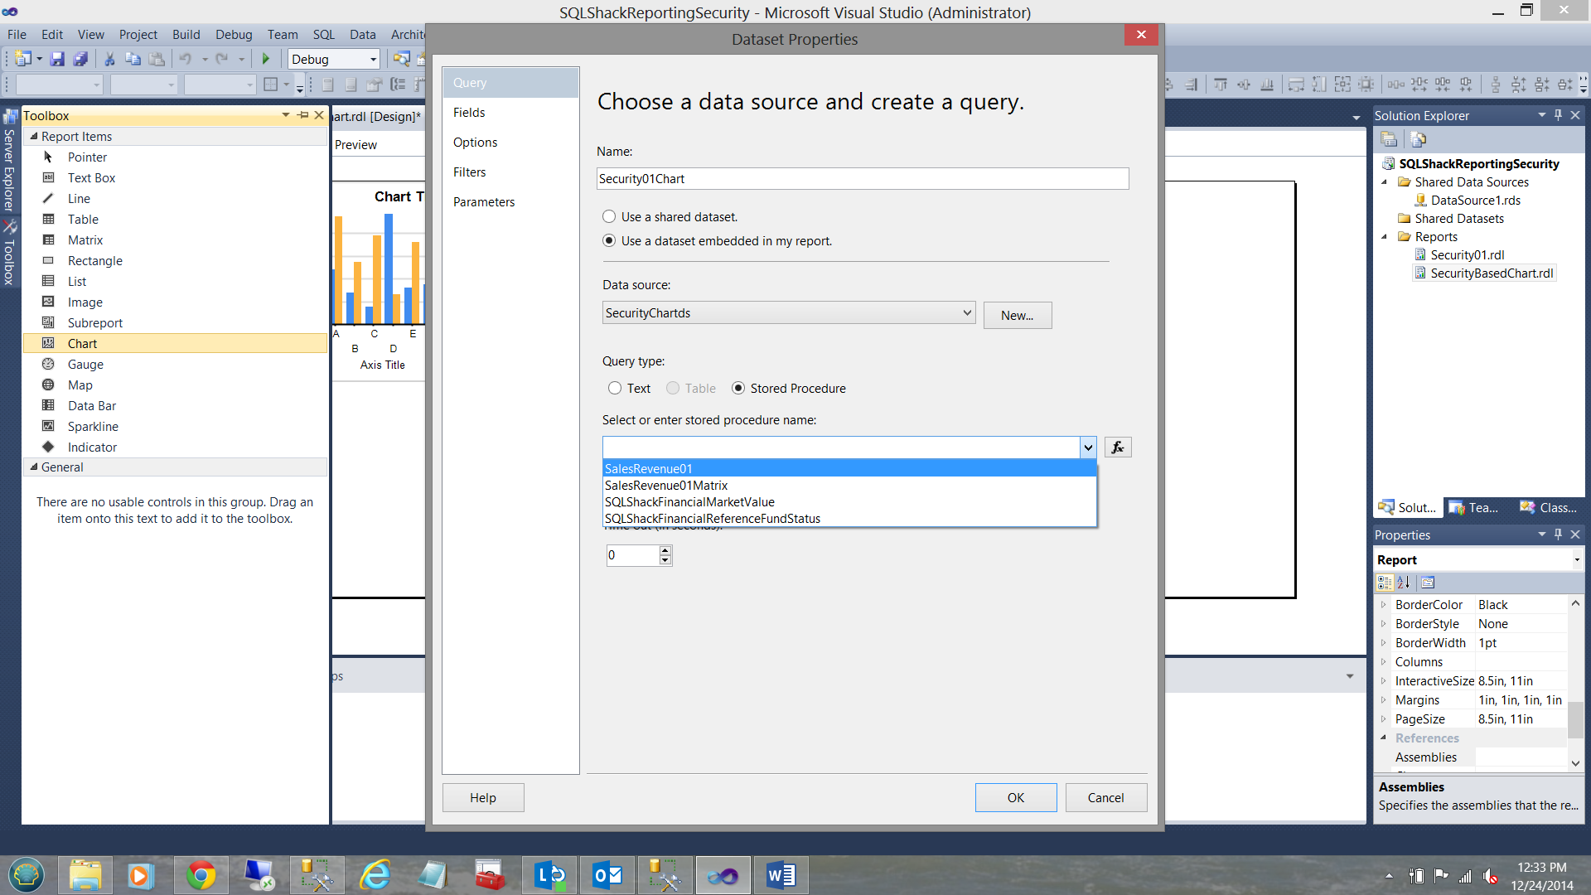1591x895 pixels.
Task: Select 'Use a shared dataset' option
Action: [610, 216]
